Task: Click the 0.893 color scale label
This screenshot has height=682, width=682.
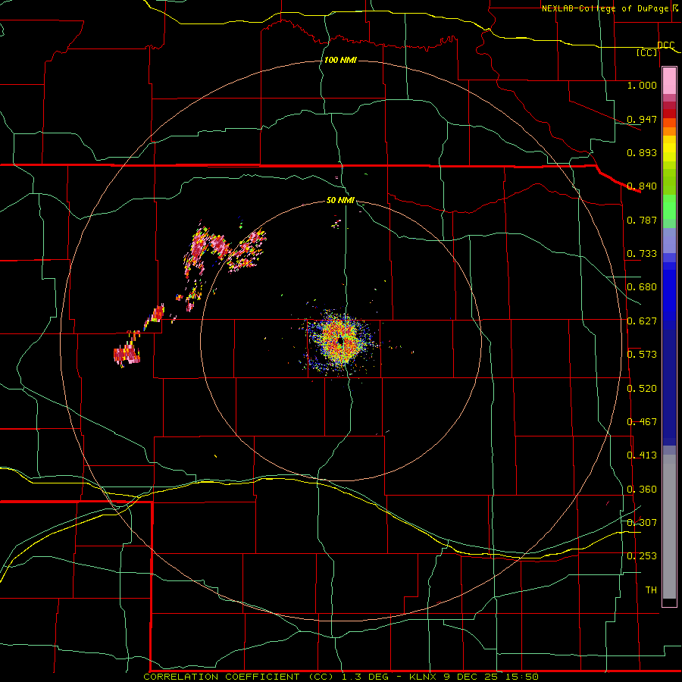Action: [x=642, y=152]
